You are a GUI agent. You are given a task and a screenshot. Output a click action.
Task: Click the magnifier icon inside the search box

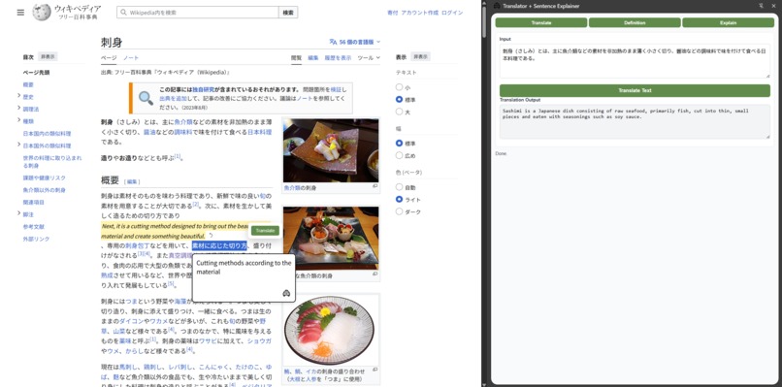(123, 13)
